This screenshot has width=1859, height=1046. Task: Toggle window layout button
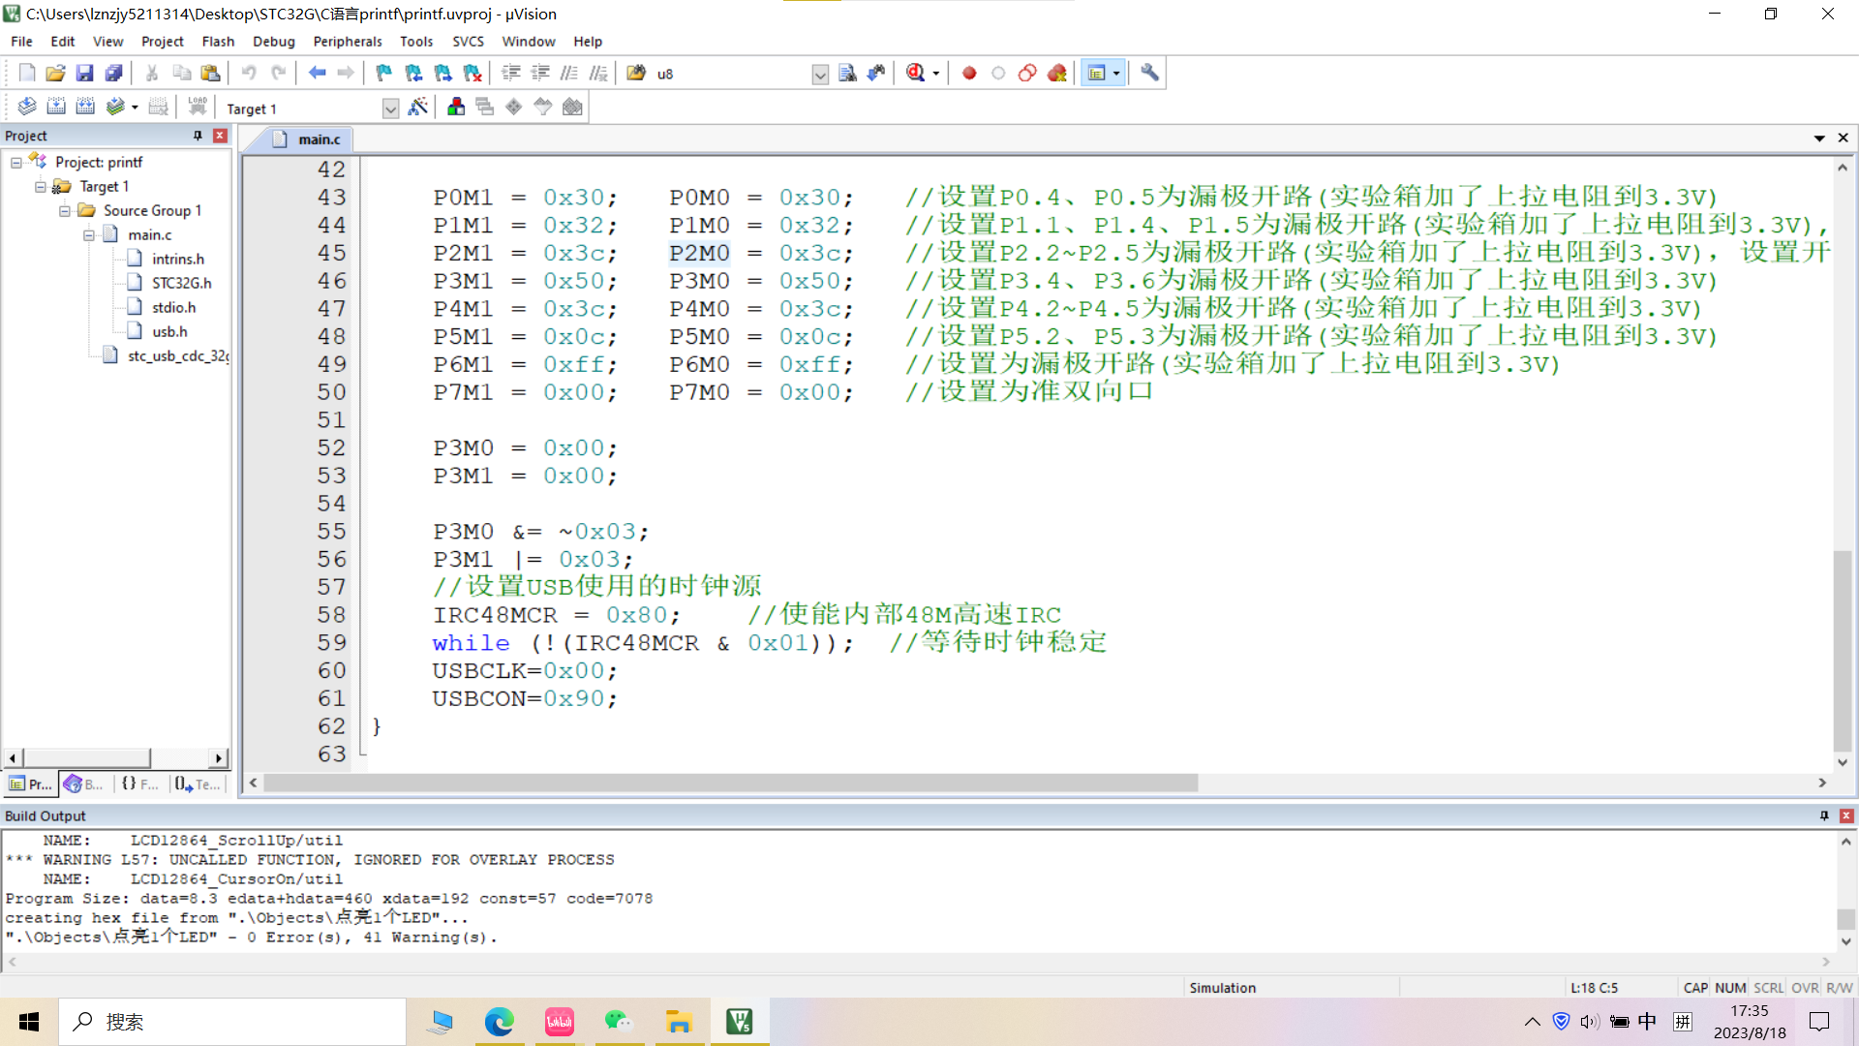(1096, 73)
